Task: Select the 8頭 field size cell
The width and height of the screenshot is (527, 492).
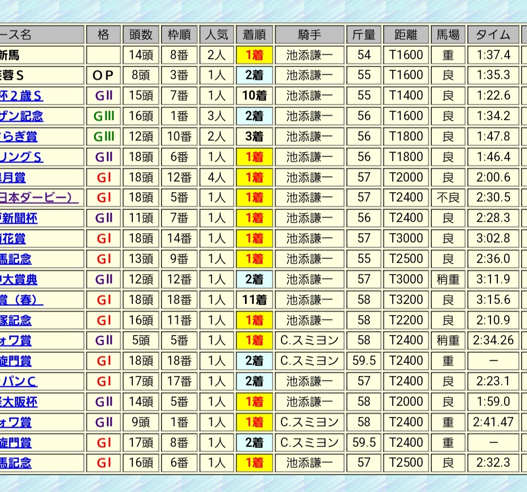Action: (x=141, y=75)
